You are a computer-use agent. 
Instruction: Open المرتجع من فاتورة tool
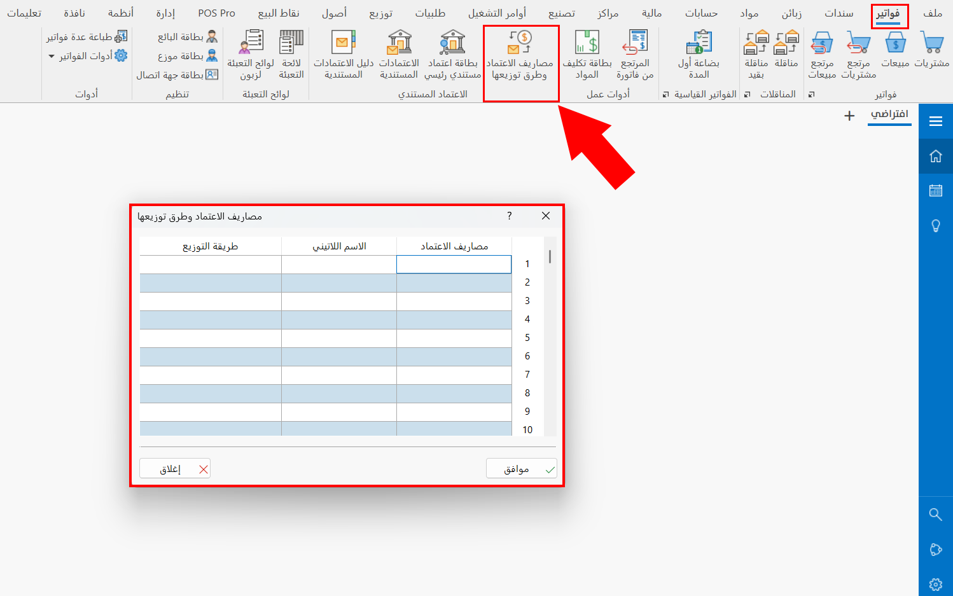coord(635,55)
